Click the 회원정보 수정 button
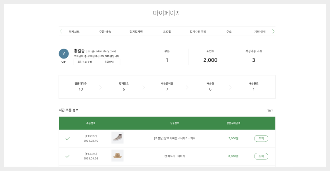This screenshot has width=330, height=171. pos(85,62)
